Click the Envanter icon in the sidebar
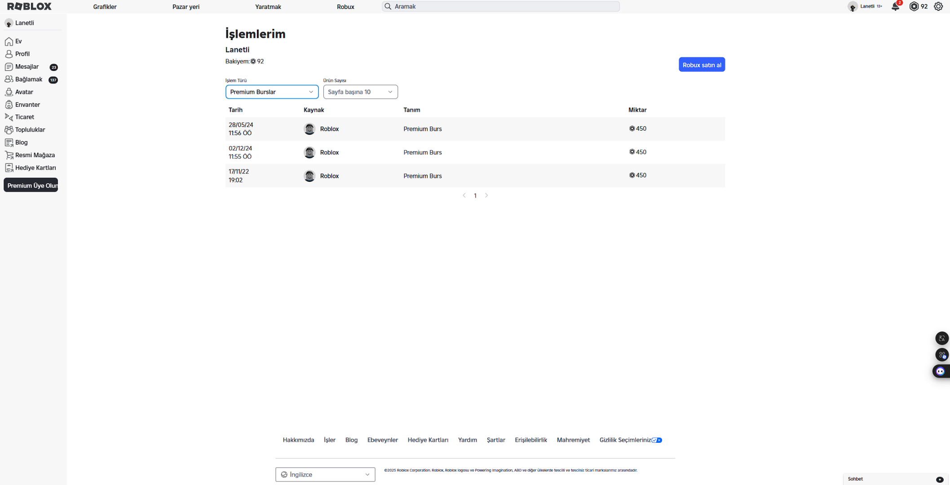The height and width of the screenshot is (485, 950). (9, 105)
